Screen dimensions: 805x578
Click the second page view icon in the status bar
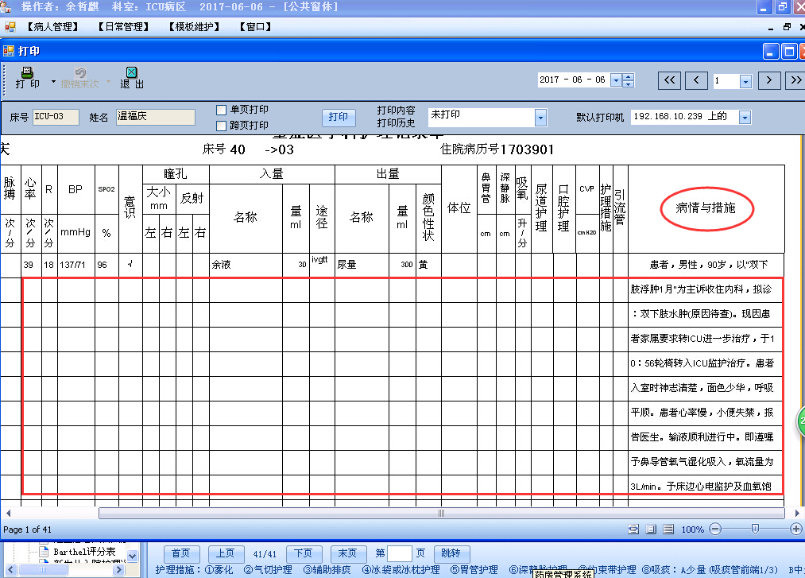click(651, 530)
